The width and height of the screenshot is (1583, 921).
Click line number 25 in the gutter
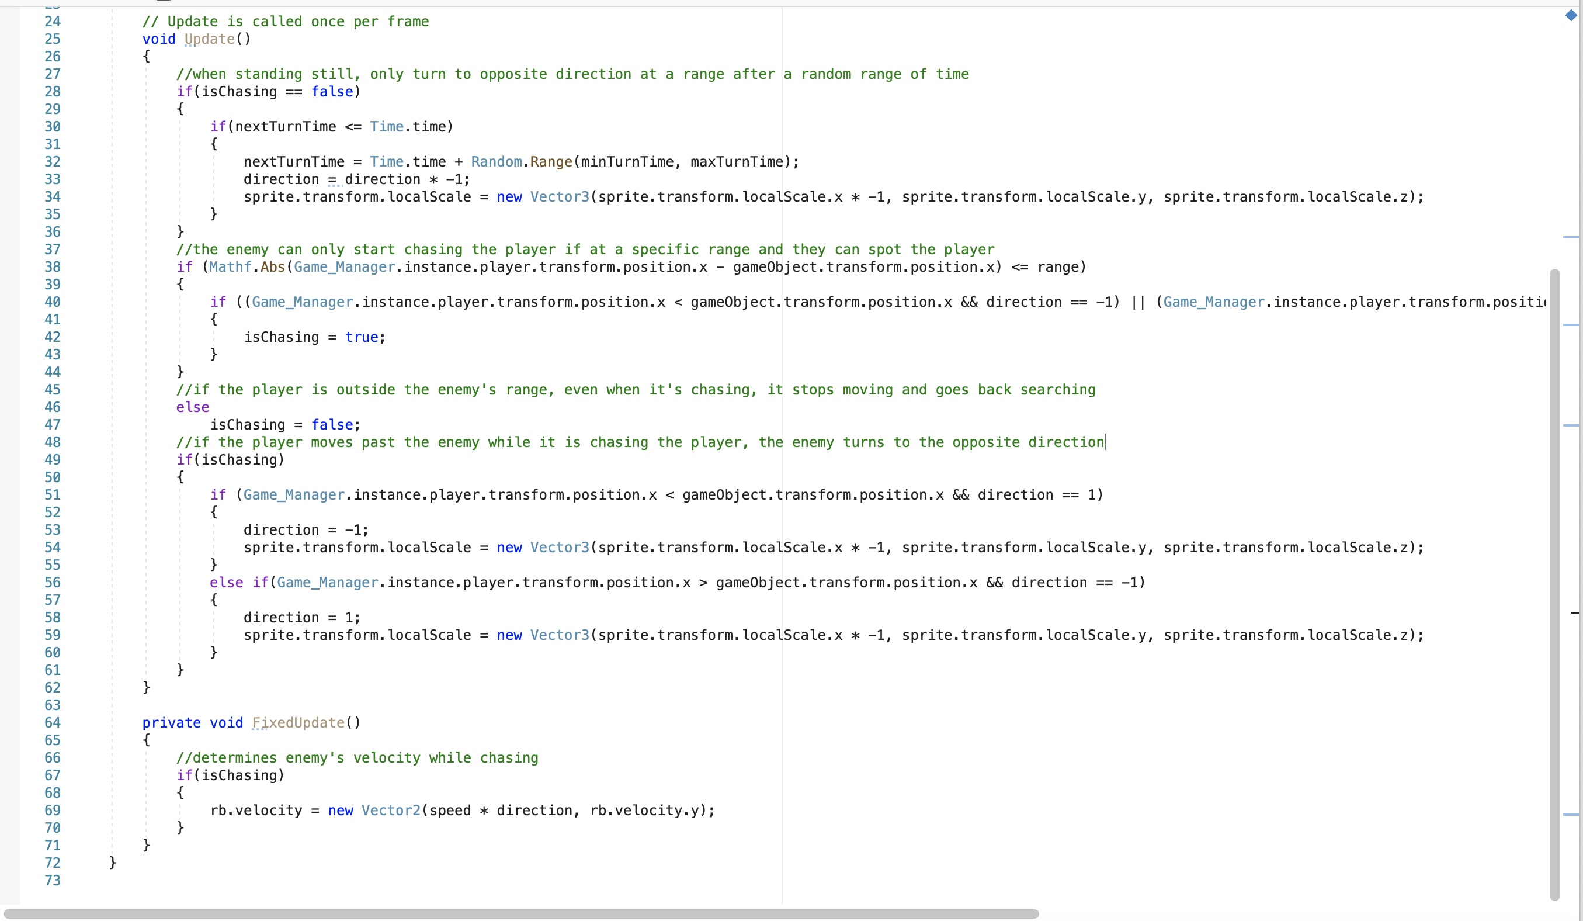click(x=52, y=39)
